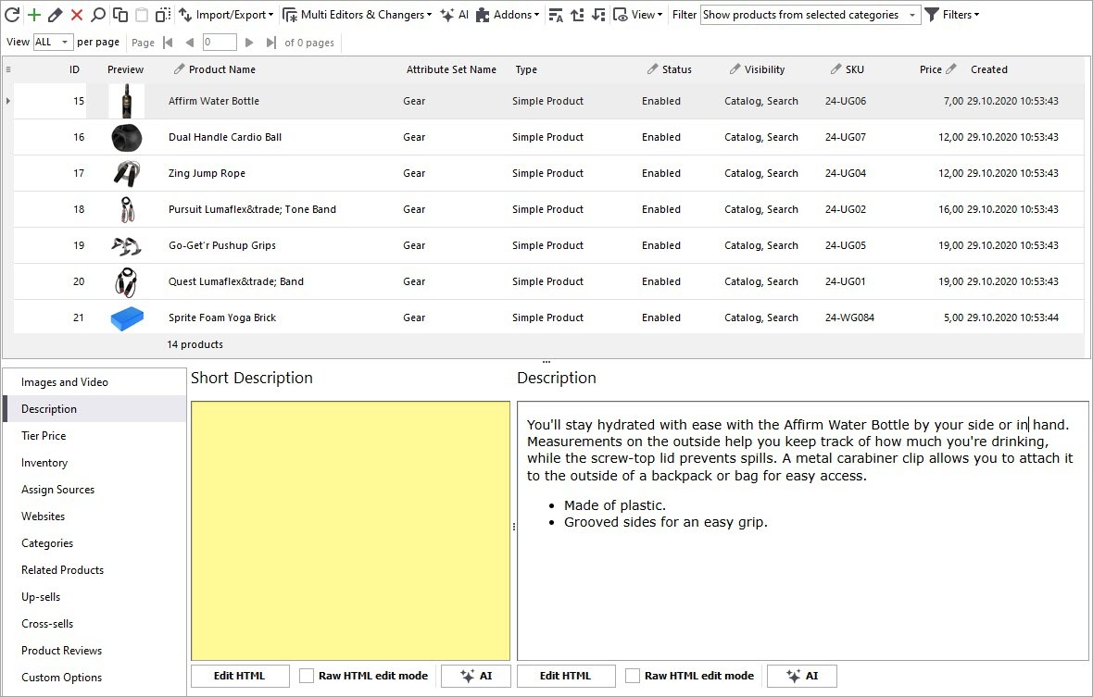Toggle Raw HTML edit mode for Short Description
Viewport: 1093px width, 697px height.
[x=306, y=676]
